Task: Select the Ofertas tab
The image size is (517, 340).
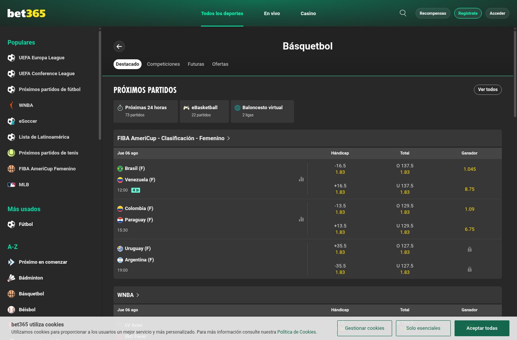Action: click(x=220, y=64)
